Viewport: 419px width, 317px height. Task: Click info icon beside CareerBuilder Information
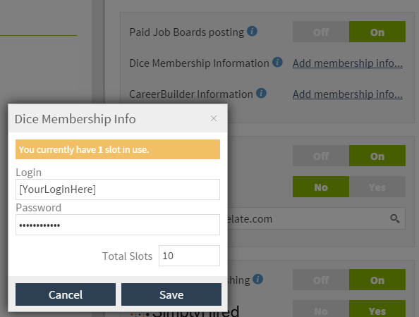click(x=261, y=93)
